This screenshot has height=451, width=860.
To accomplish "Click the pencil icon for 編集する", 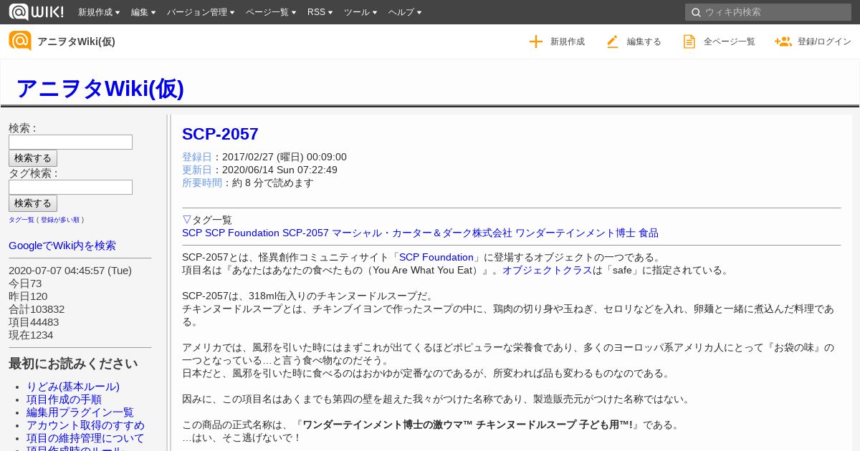I will [613, 42].
